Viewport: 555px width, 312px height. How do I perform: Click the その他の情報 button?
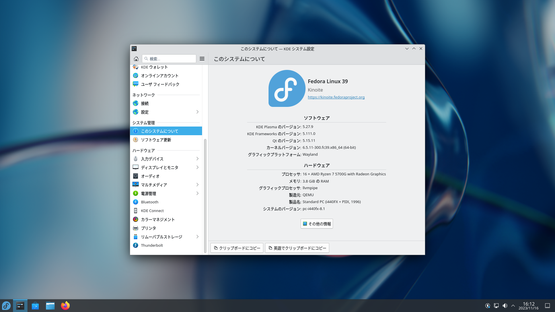click(317, 224)
